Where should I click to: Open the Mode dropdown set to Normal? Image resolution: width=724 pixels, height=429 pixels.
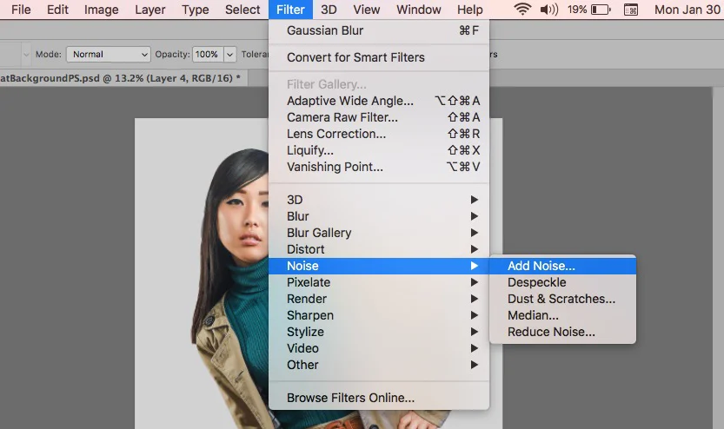coord(109,55)
